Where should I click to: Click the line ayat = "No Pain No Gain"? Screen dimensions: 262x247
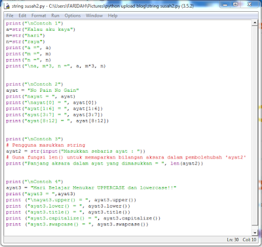(x=43, y=90)
